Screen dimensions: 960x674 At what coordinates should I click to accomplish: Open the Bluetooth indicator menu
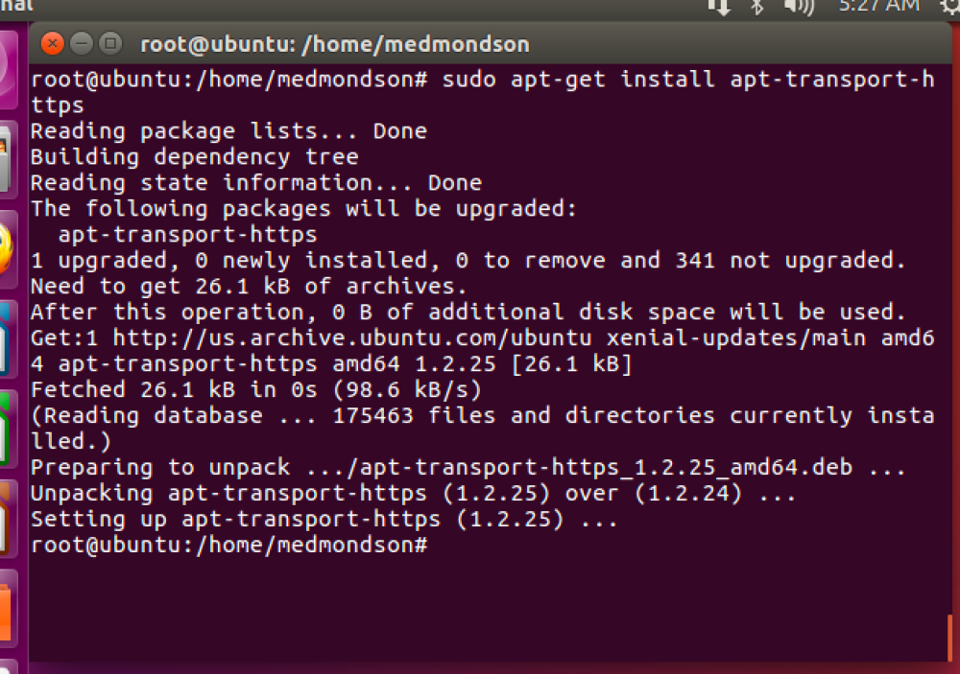(x=756, y=6)
